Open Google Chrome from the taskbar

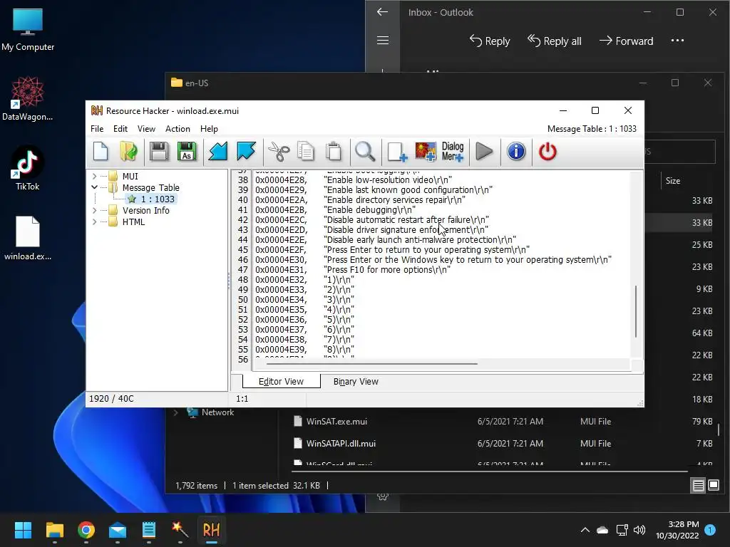pyautogui.click(x=86, y=530)
